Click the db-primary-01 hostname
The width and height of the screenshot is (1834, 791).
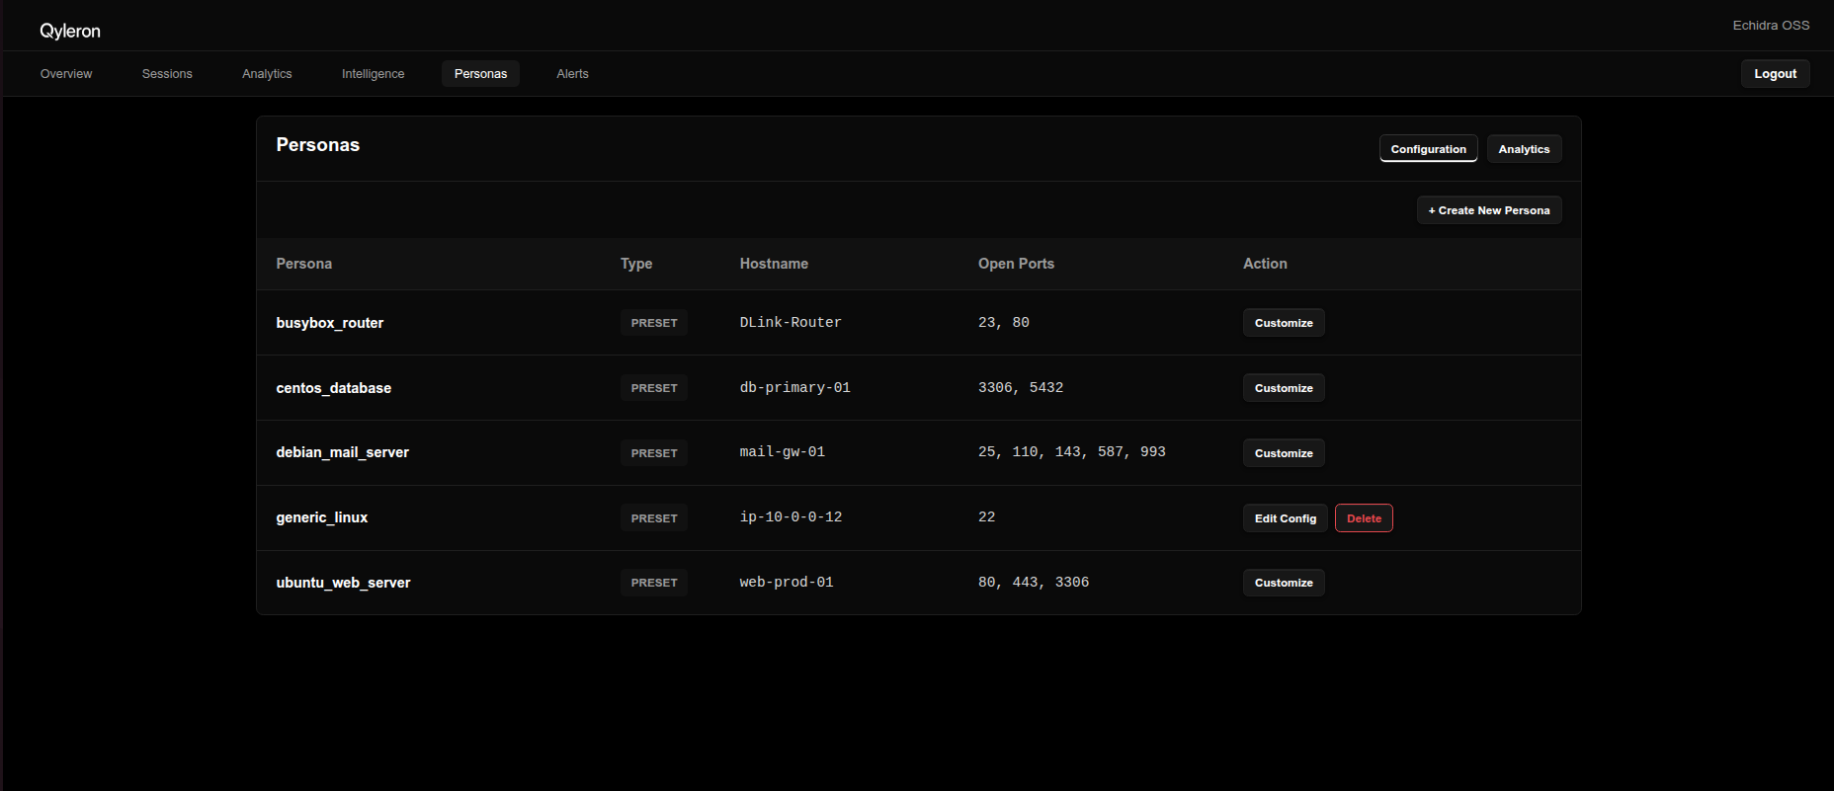[x=795, y=388]
